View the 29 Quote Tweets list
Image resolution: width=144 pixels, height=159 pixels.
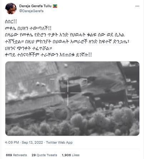point(44,155)
